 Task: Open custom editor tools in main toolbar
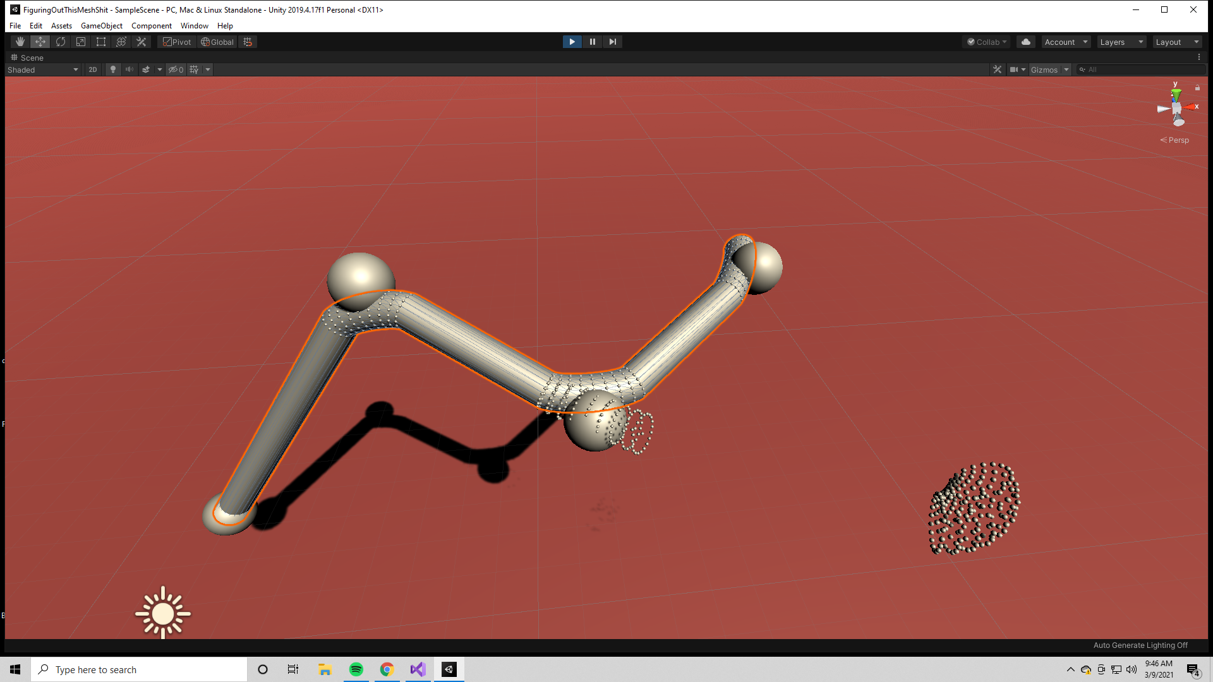[x=142, y=42]
